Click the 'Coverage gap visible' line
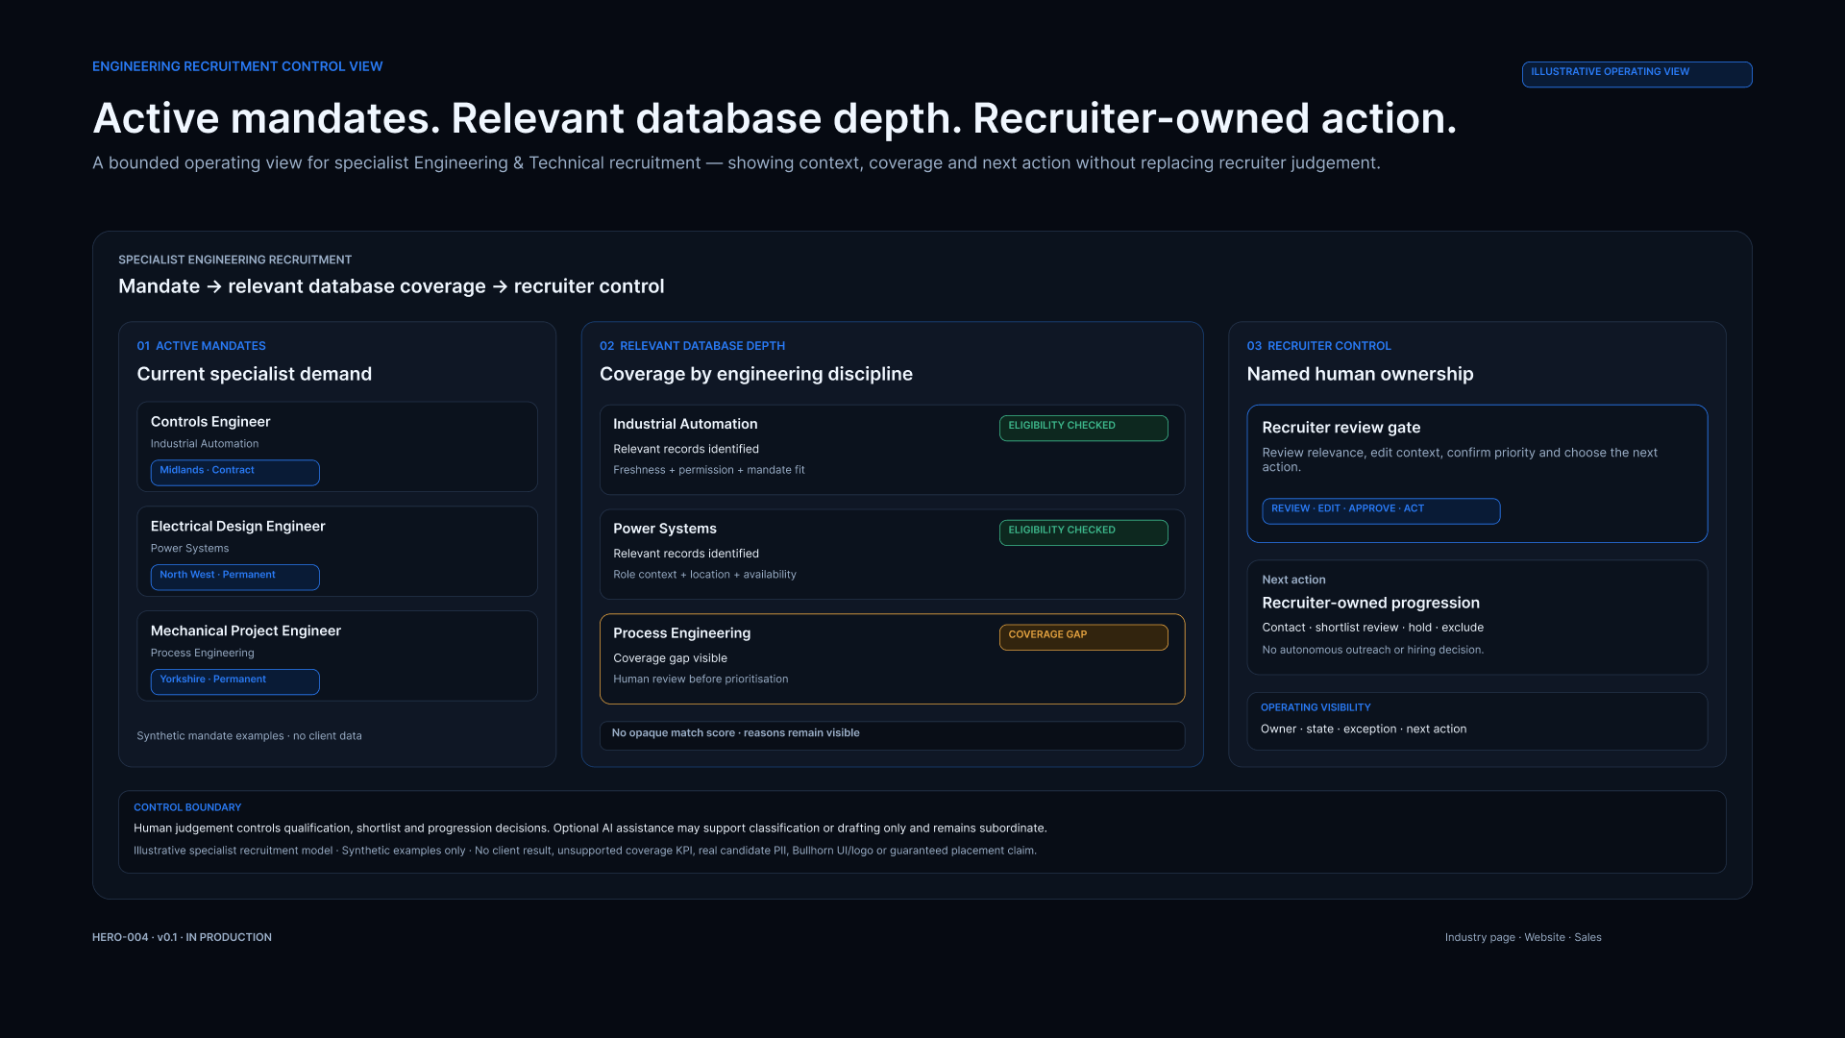This screenshot has height=1038, width=1845. coord(670,658)
